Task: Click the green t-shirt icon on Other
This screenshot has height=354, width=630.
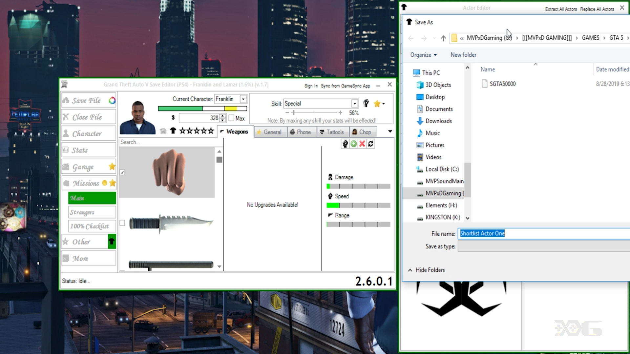Action: click(x=112, y=242)
